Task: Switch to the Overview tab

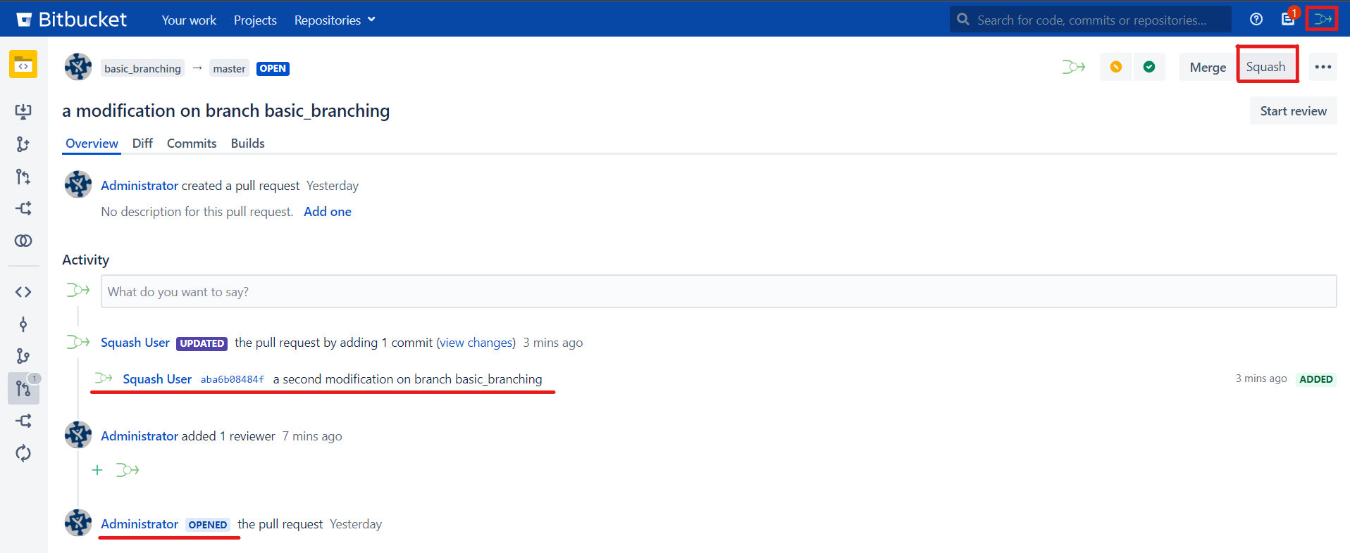Action: point(92,144)
